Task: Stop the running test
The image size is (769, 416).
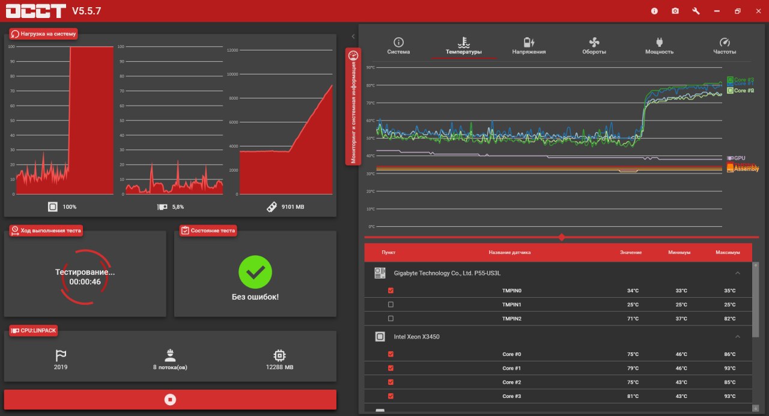Action: pos(170,399)
